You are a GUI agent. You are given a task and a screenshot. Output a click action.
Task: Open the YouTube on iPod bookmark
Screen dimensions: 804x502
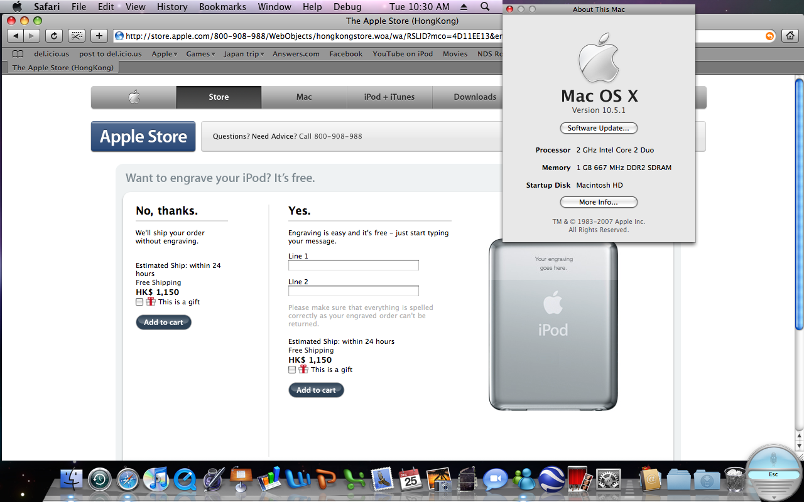[403, 54]
